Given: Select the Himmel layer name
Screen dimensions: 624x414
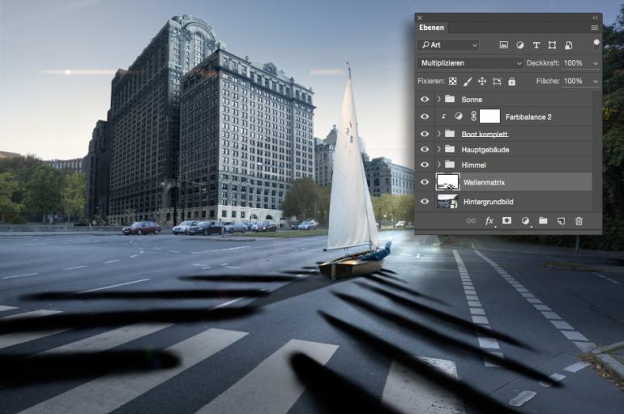Looking at the screenshot, I should click(473, 165).
